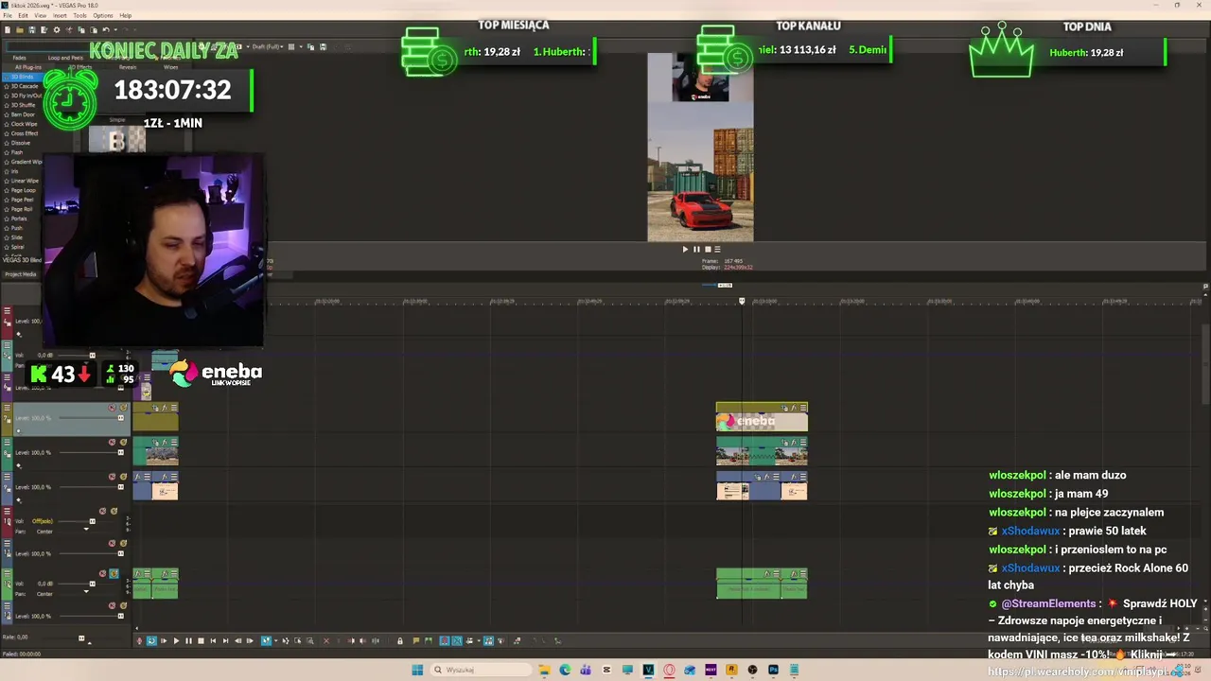The height and width of the screenshot is (681, 1211).
Task: Select the Fades transitions category
Action: point(19,58)
